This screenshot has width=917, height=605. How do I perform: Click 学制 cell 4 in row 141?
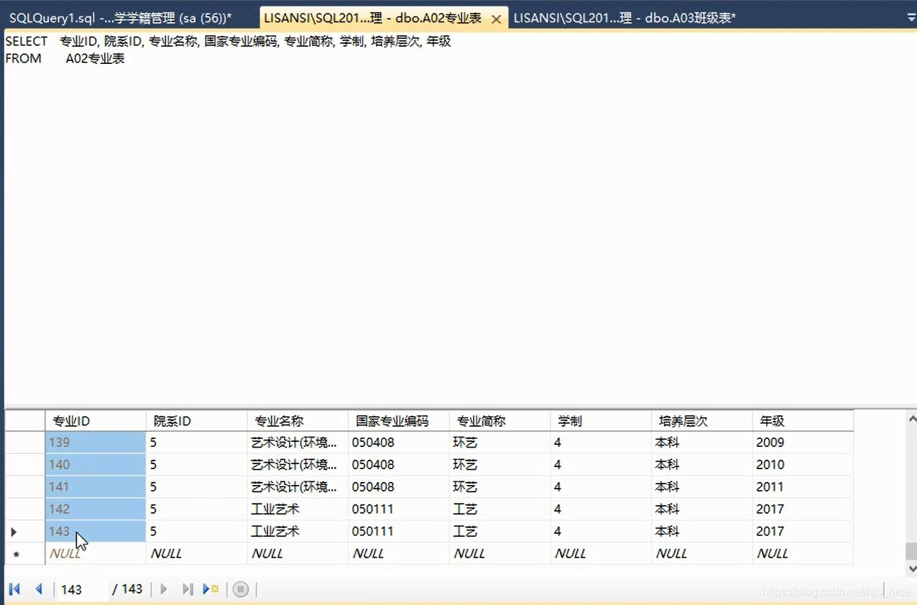pos(601,487)
